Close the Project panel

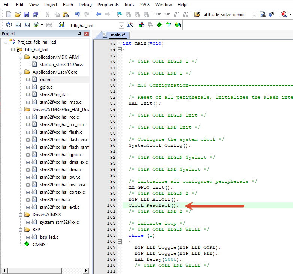86,34
